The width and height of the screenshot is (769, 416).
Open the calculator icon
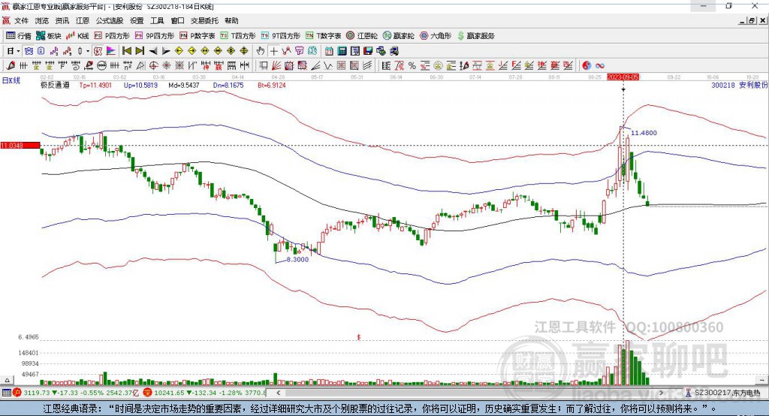pyautogui.click(x=342, y=51)
